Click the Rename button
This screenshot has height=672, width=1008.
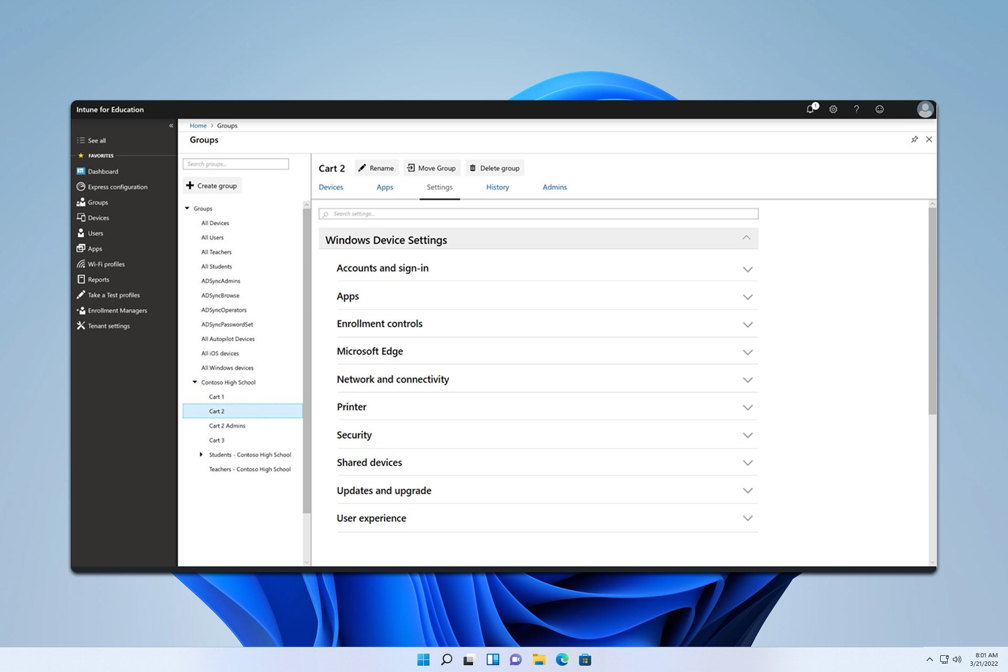tap(376, 168)
